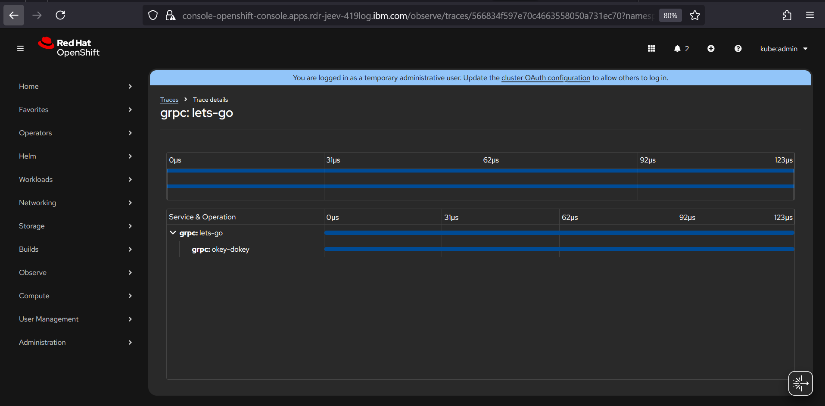Open the application launcher grid icon
The width and height of the screenshot is (825, 406).
pos(651,49)
